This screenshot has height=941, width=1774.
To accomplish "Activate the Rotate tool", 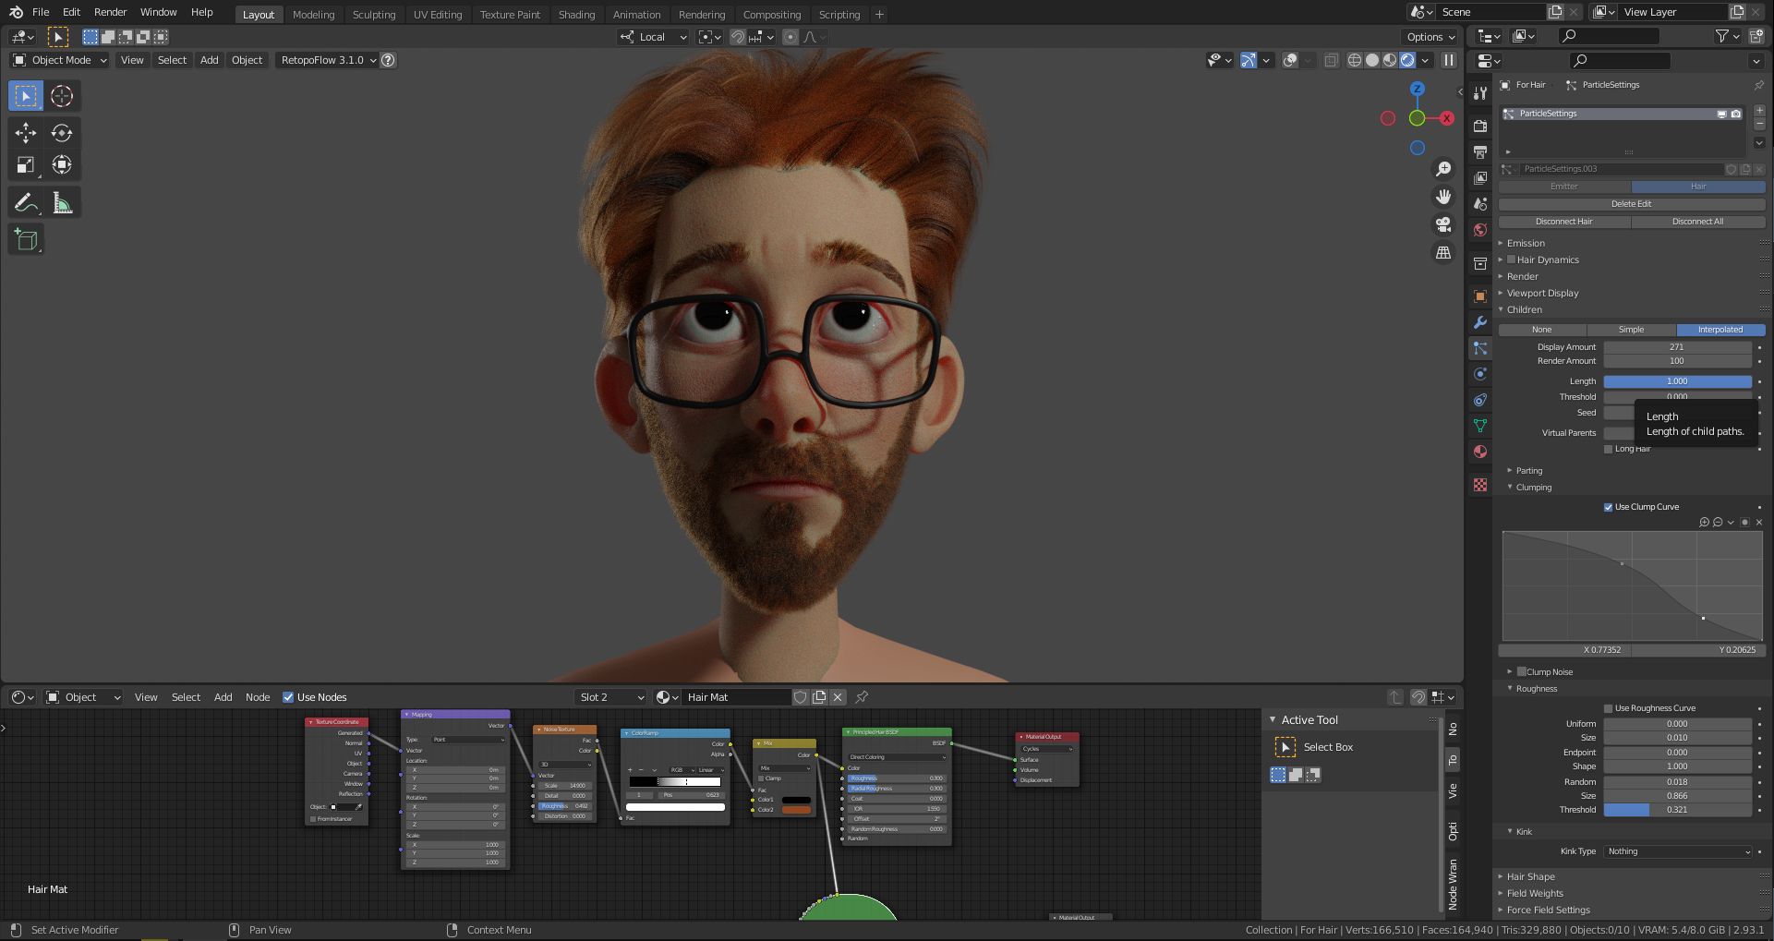I will (62, 133).
